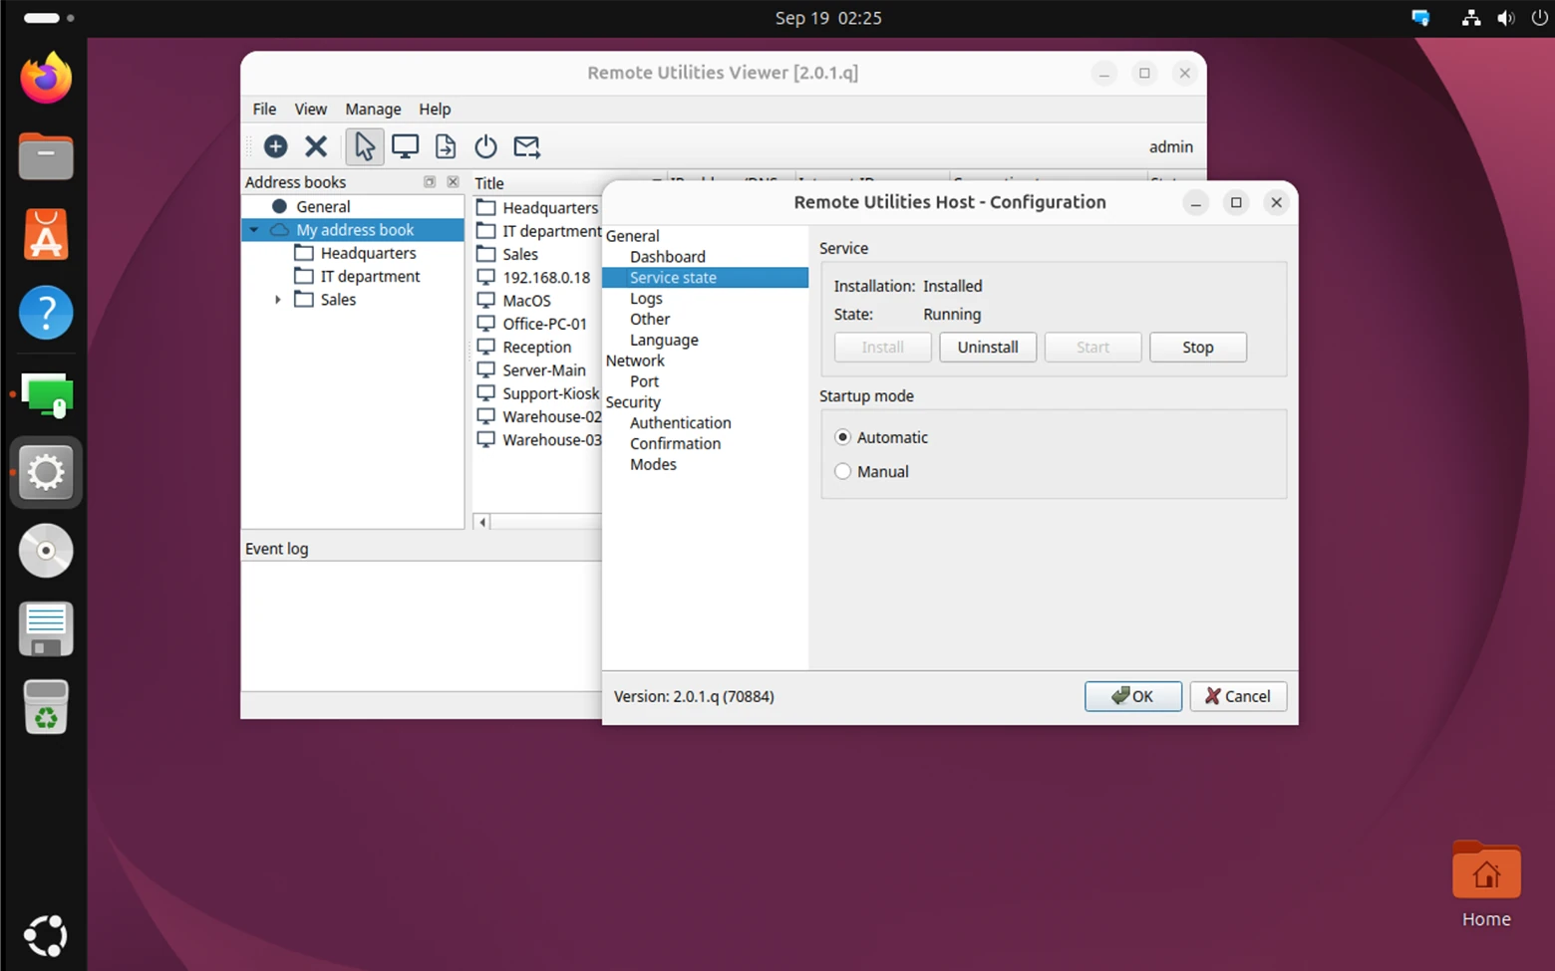Select IT department folder in Address books tree
1555x971 pixels.
[x=370, y=276]
